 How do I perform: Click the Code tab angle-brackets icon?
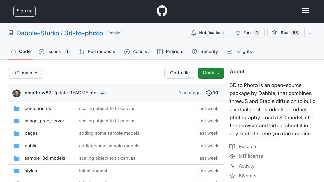pos(13,52)
